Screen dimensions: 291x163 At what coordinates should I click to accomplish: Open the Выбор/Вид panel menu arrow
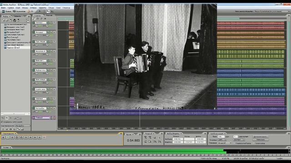(181, 134)
